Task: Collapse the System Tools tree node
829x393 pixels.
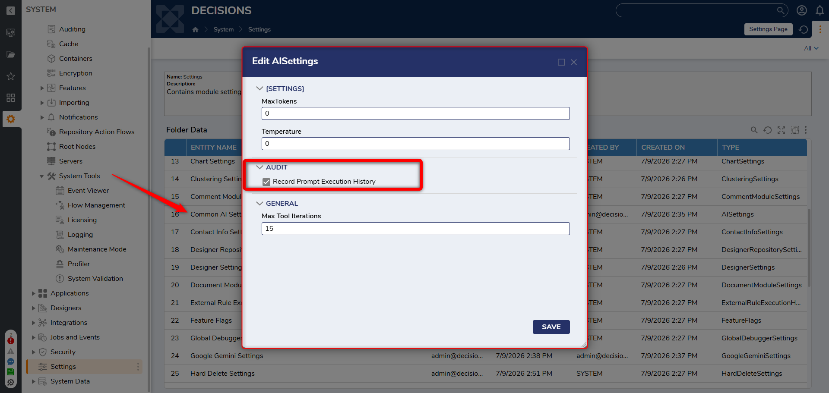Action: 42,176
